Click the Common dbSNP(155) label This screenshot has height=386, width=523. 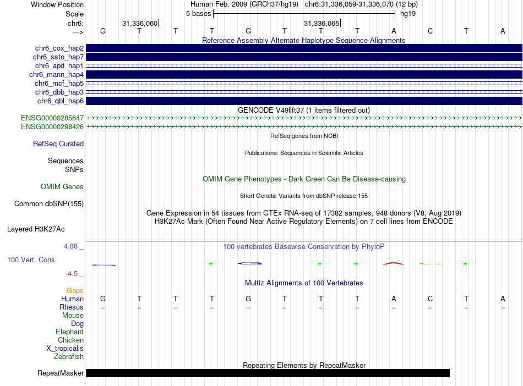click(x=49, y=204)
